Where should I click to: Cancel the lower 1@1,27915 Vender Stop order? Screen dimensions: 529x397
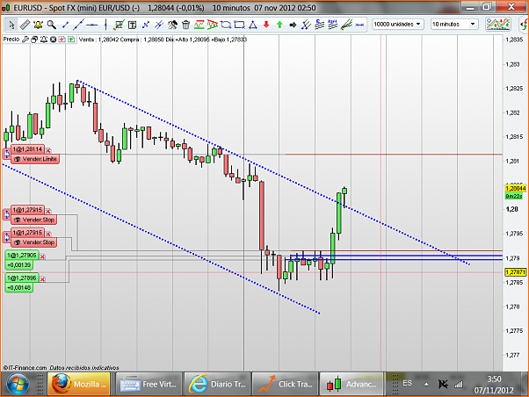coord(48,234)
